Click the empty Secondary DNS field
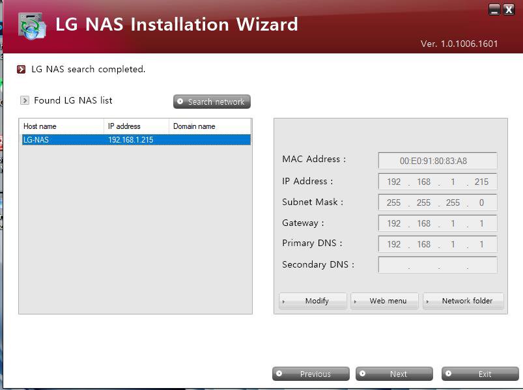Image resolution: width=523 pixels, height=390 pixels. point(438,265)
